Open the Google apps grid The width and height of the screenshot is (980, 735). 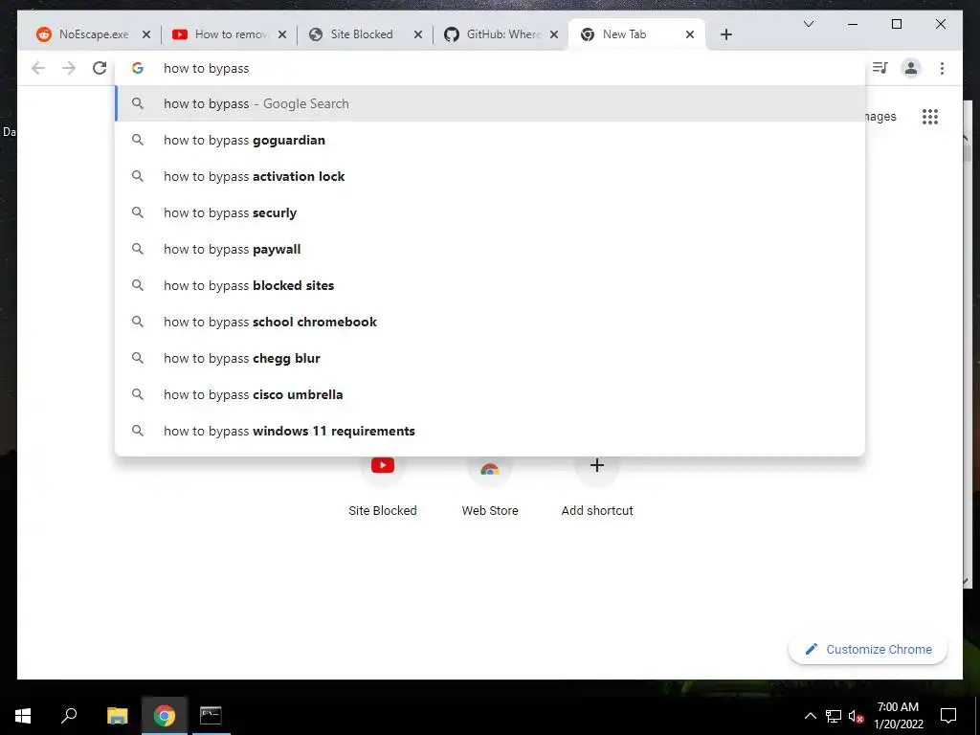[930, 116]
